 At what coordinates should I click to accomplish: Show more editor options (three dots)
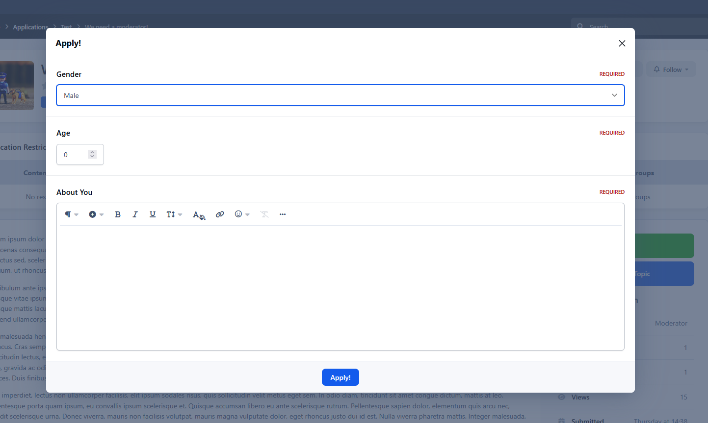[283, 214]
